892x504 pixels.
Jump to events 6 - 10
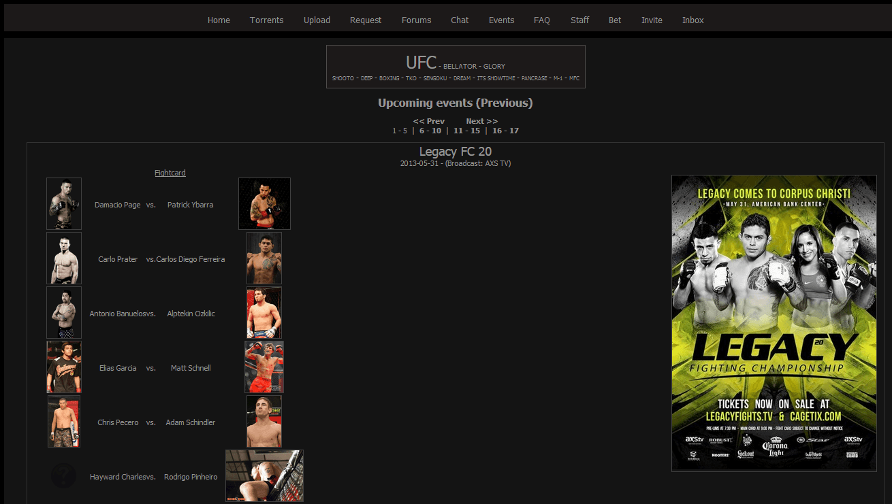[x=430, y=131]
